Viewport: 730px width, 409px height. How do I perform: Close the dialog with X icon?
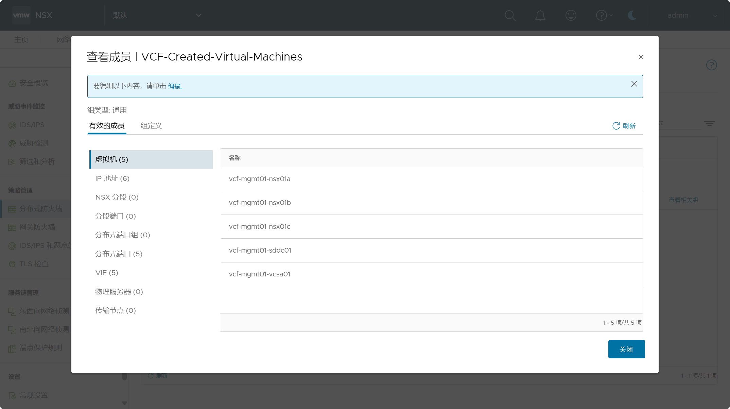641,57
